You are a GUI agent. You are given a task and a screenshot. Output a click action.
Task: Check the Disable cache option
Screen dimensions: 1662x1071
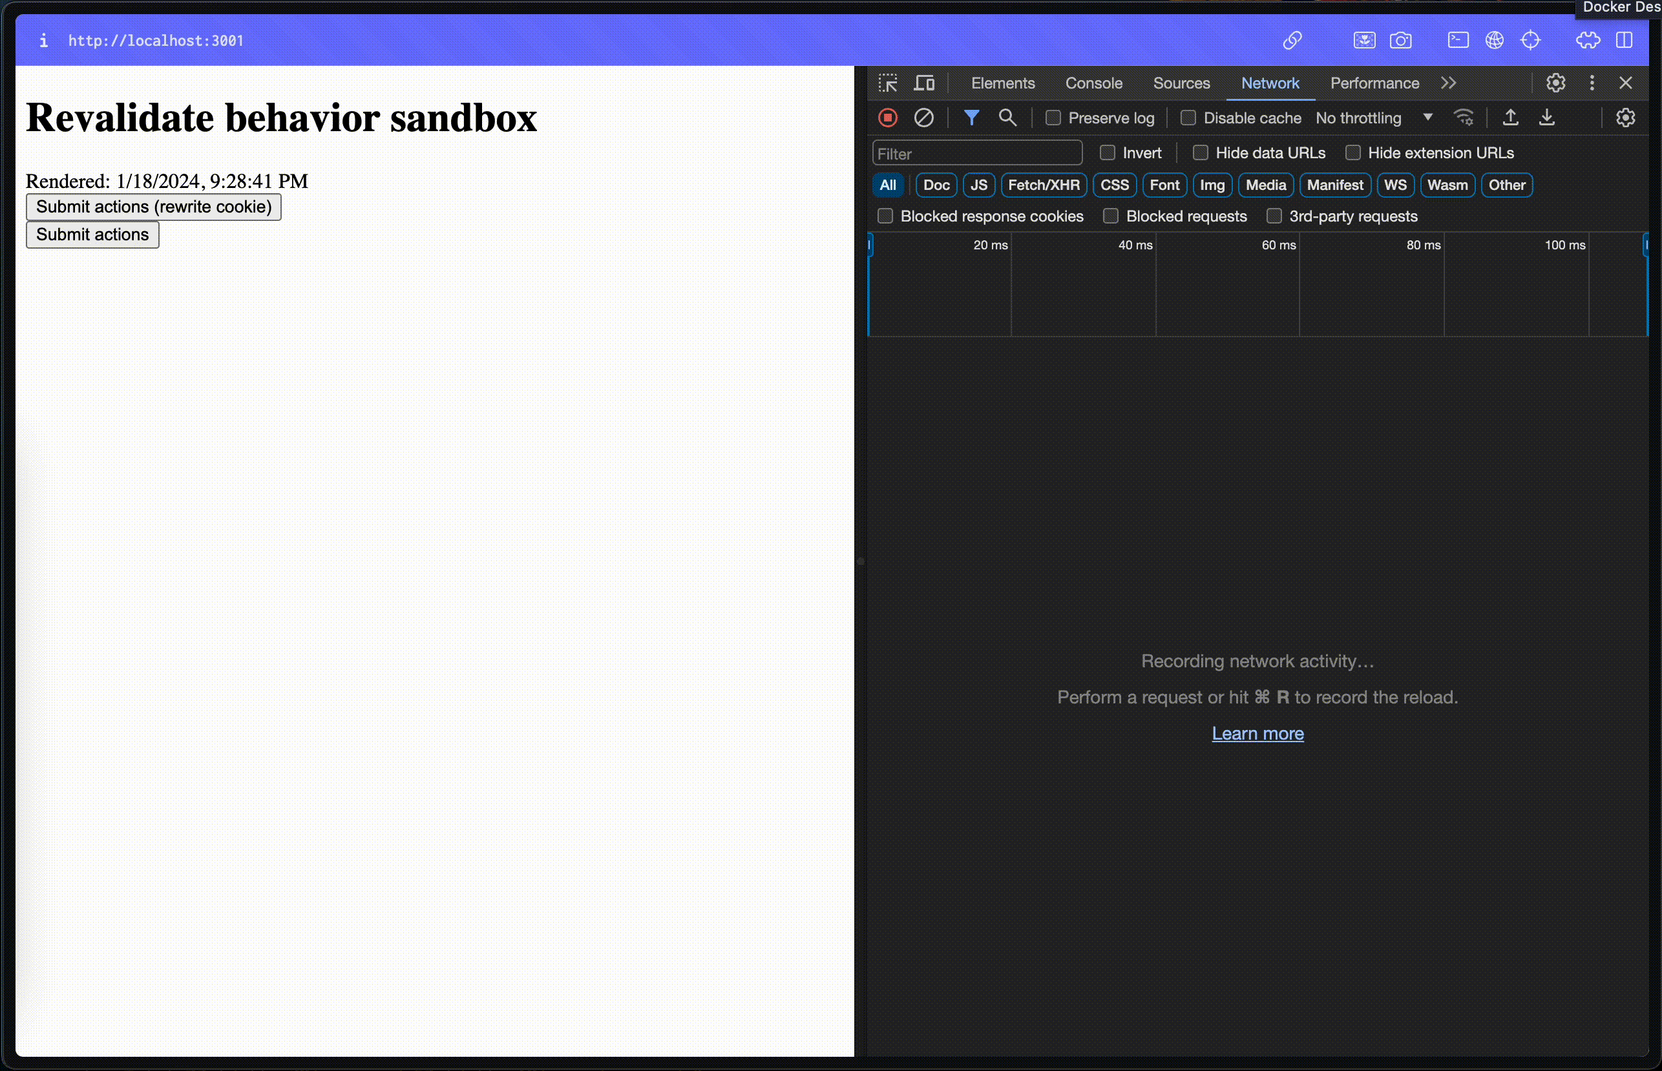click(1188, 118)
